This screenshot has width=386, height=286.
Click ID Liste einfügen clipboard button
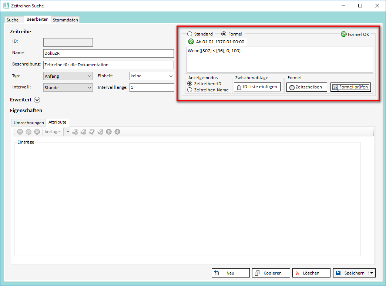tap(257, 87)
